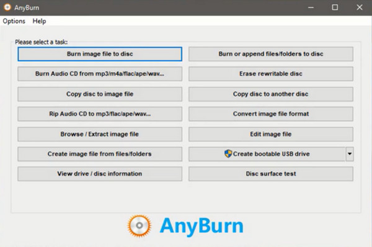The height and width of the screenshot is (247, 372).
Task: Minimize the AnyBurn window
Action: tap(311, 7)
